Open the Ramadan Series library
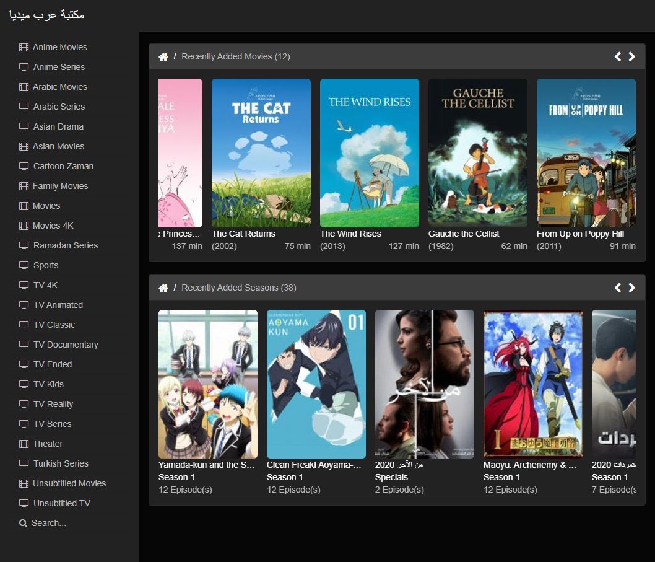The height and width of the screenshot is (562, 655). 66,245
